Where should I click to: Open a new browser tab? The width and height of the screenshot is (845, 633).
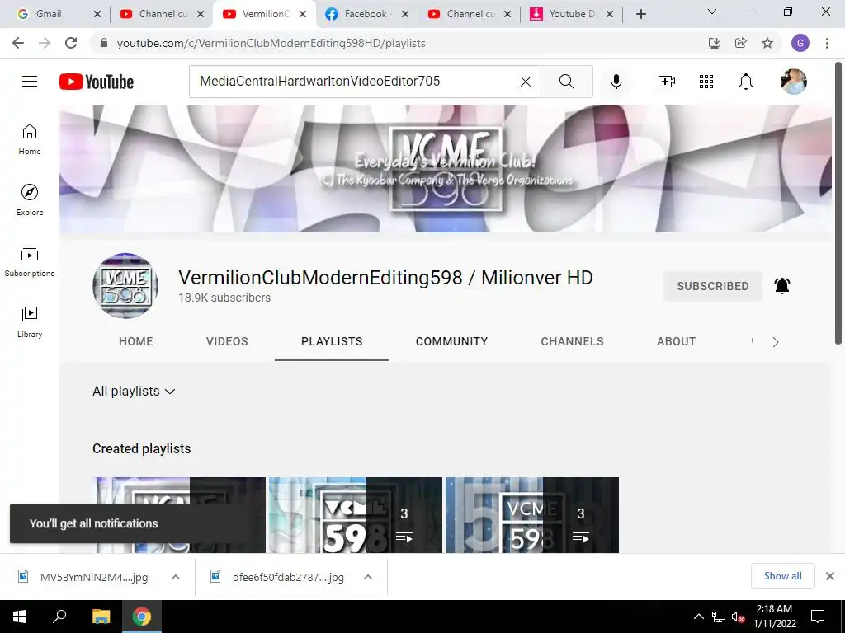click(x=640, y=14)
